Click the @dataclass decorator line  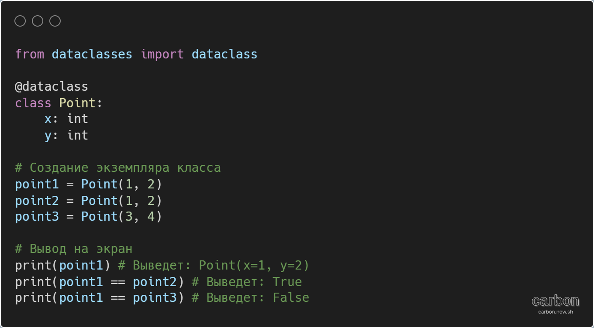coord(52,86)
